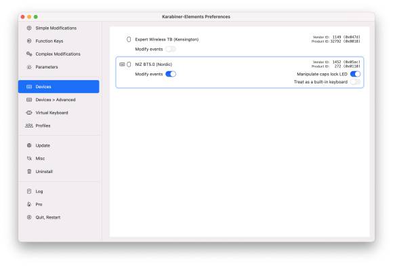The width and height of the screenshot is (393, 266).
Task: Enable Modify events for Expert Wireless TB
Action: [x=171, y=49]
